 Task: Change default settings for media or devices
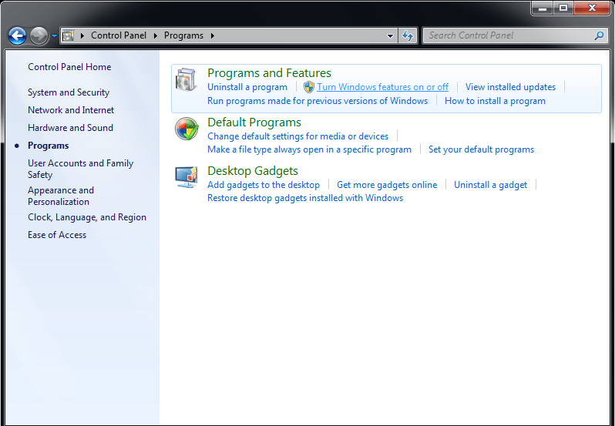click(297, 136)
